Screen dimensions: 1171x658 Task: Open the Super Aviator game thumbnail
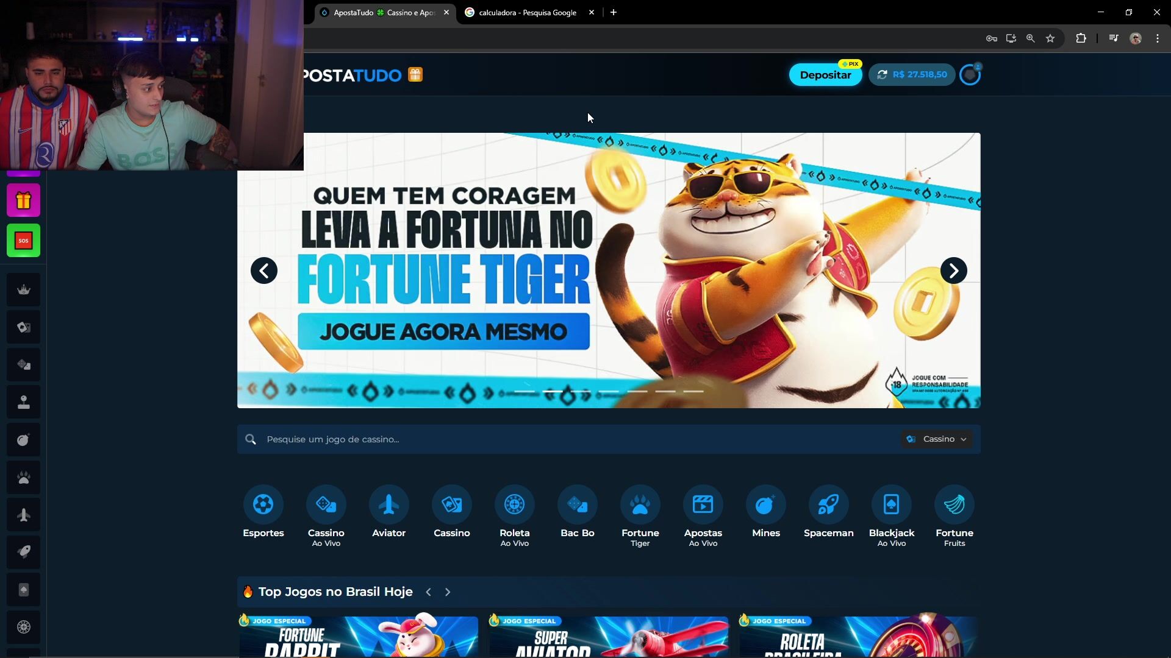tap(609, 635)
